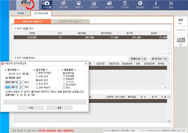This screenshot has height=133, width=188.
Task: Select the 건강보험 row in table
Action: click(x=90, y=37)
